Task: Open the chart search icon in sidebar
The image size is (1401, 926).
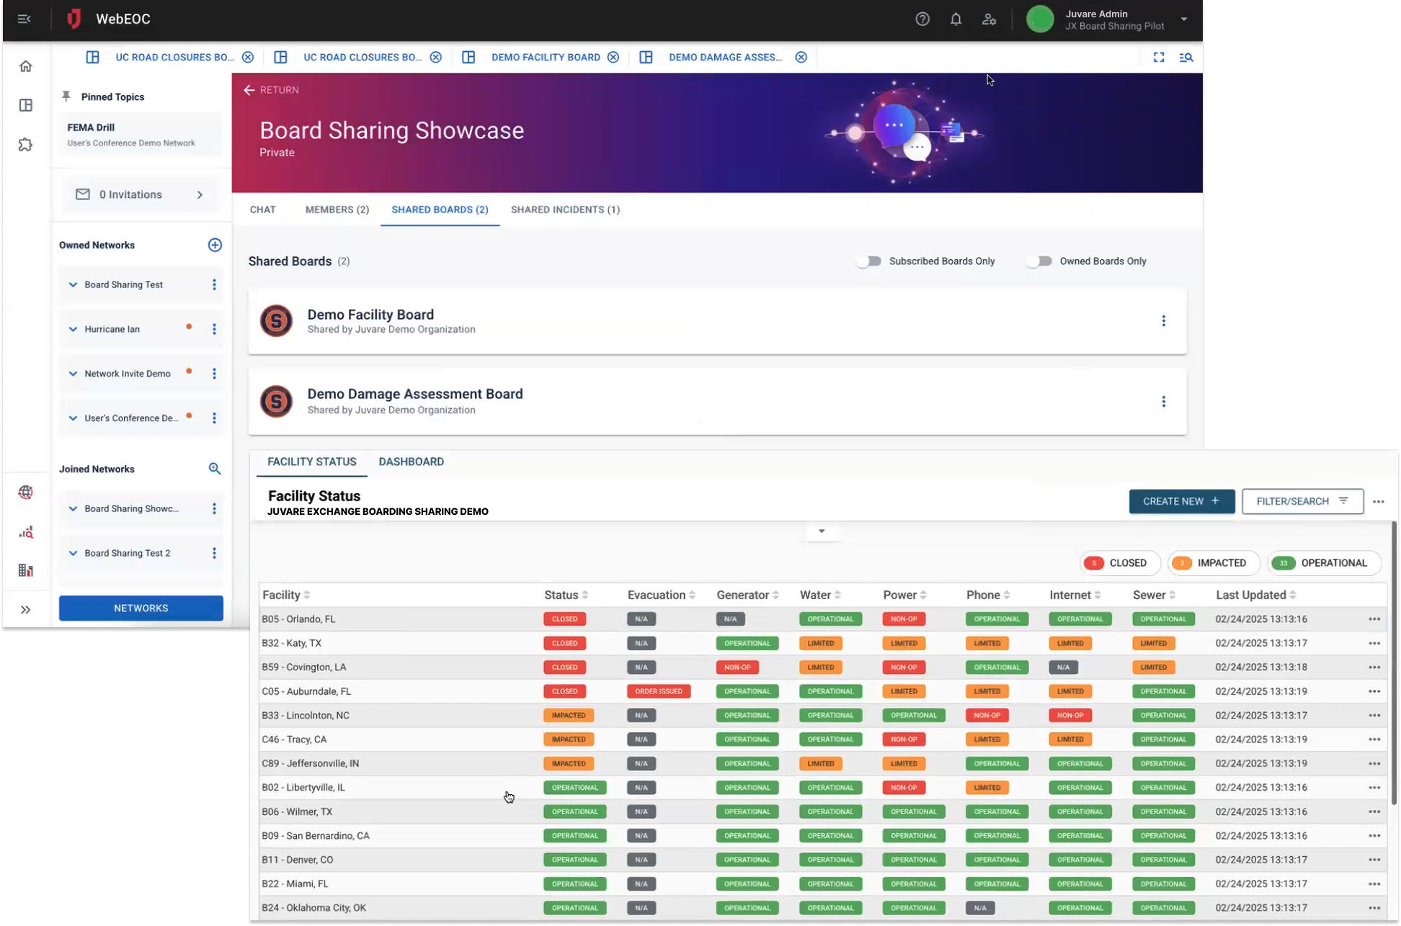Action: pyautogui.click(x=26, y=533)
